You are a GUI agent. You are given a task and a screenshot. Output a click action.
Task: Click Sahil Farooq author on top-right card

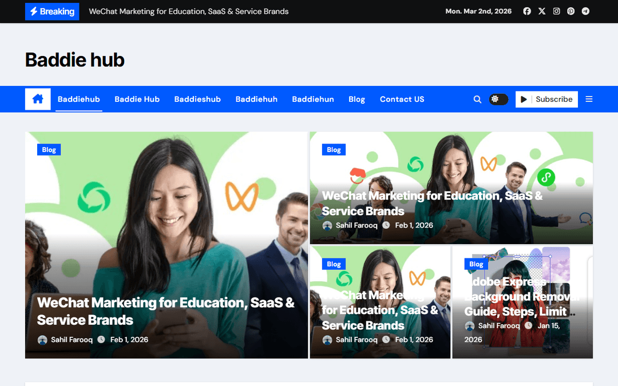[x=356, y=225]
